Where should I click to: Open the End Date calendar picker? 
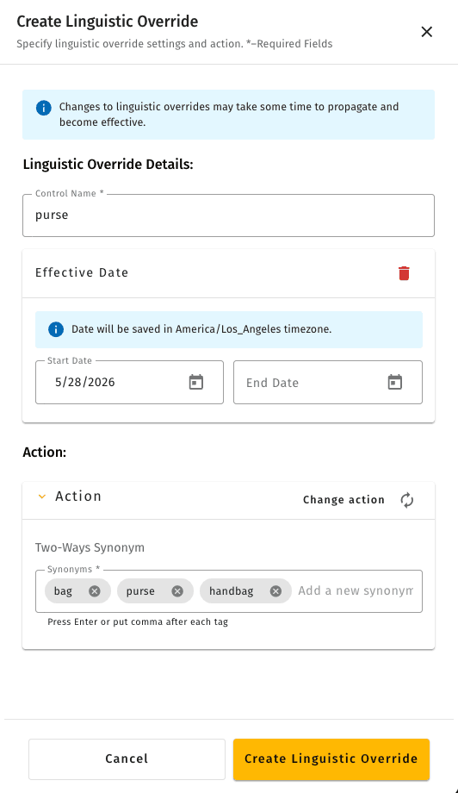click(395, 383)
